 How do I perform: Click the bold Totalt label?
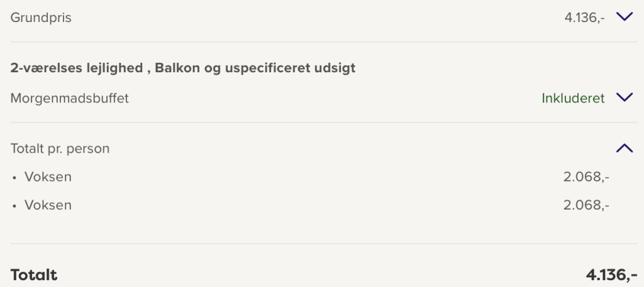point(34,274)
